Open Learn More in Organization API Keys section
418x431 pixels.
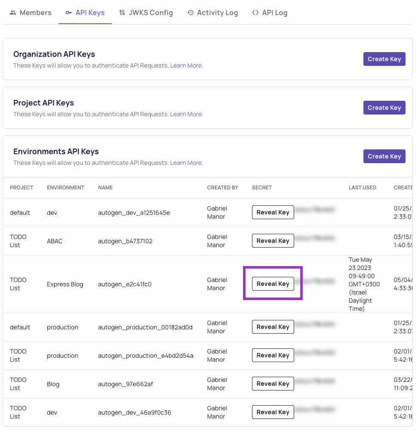[x=185, y=65]
